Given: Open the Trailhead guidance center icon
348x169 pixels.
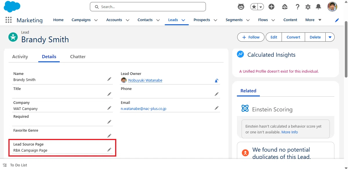Looking at the screenshot, I should 284,7.
